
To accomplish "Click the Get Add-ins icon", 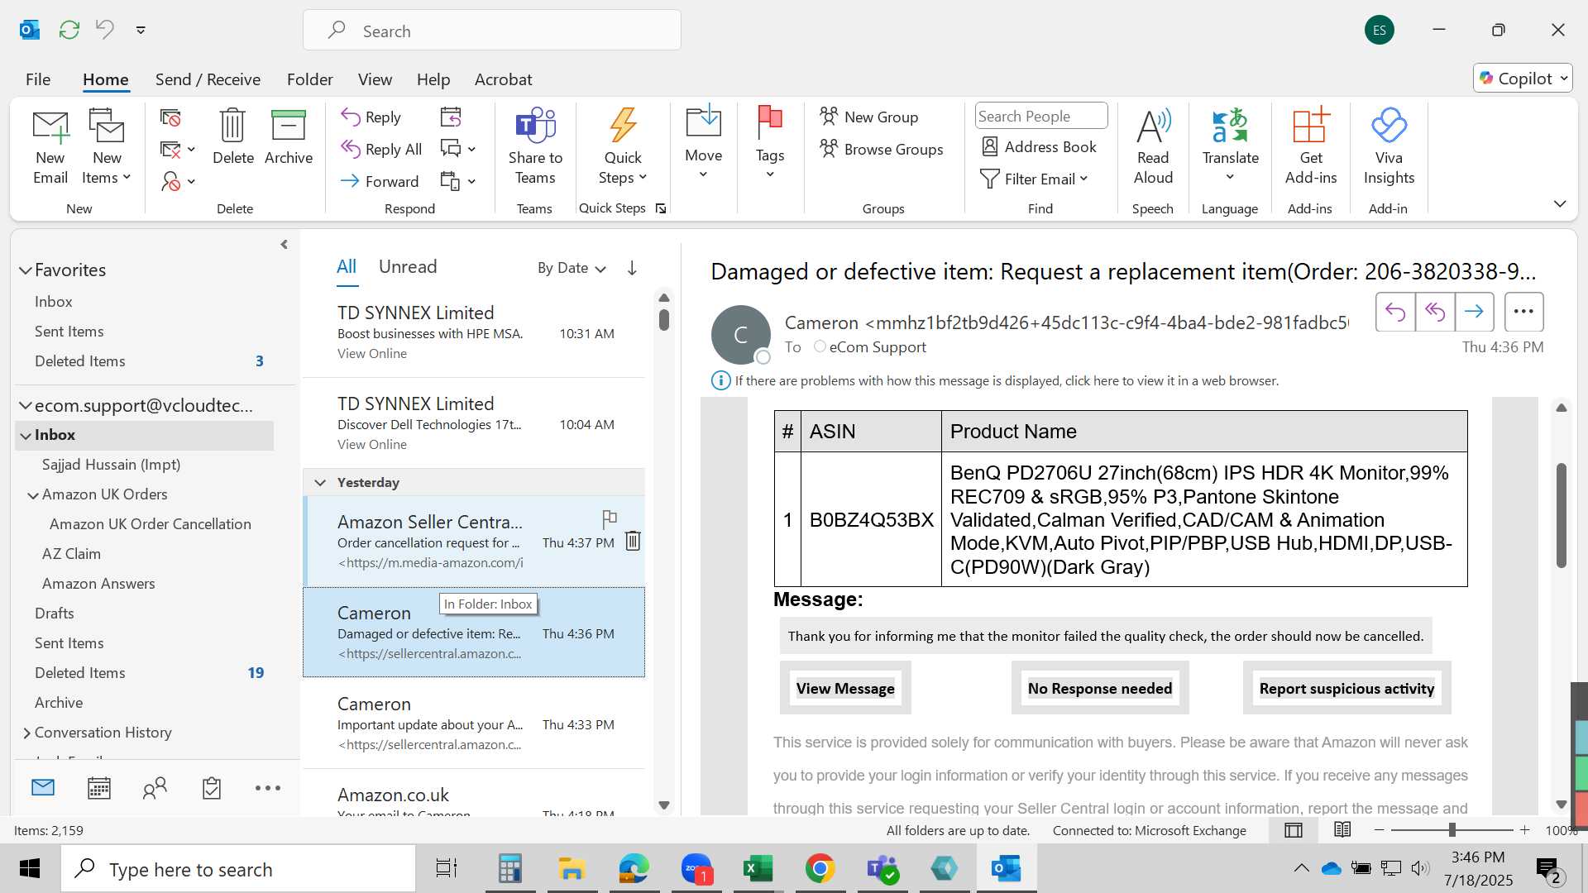I will 1311,126.
